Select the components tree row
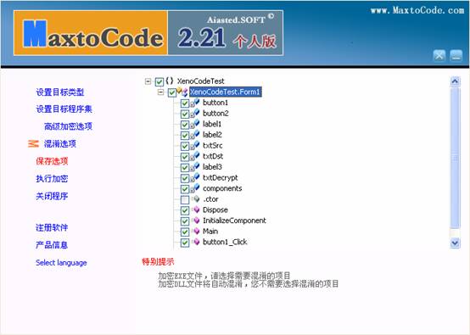 [222, 188]
